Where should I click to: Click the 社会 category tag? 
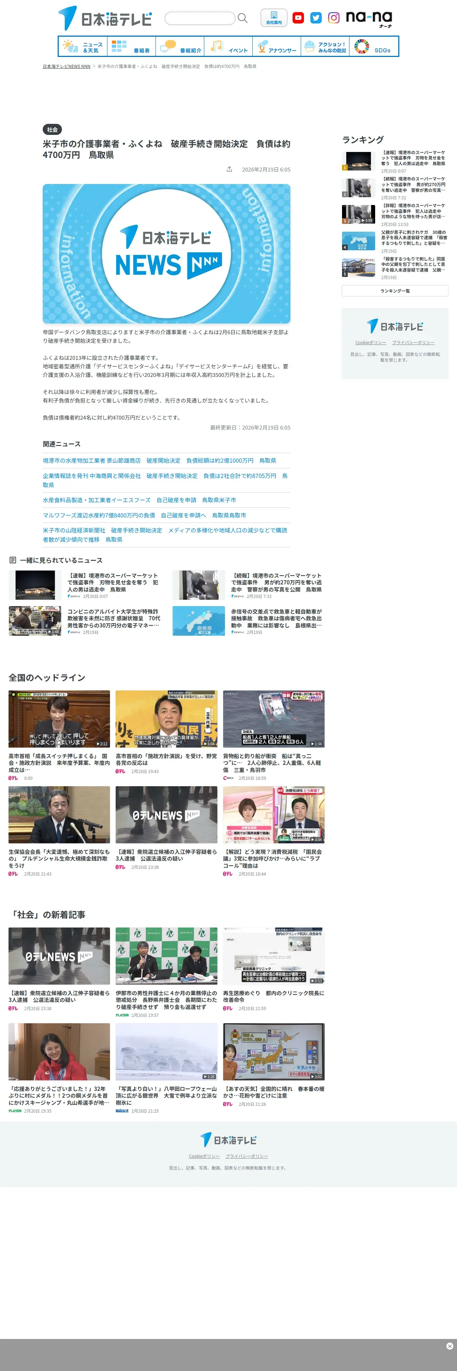click(52, 129)
